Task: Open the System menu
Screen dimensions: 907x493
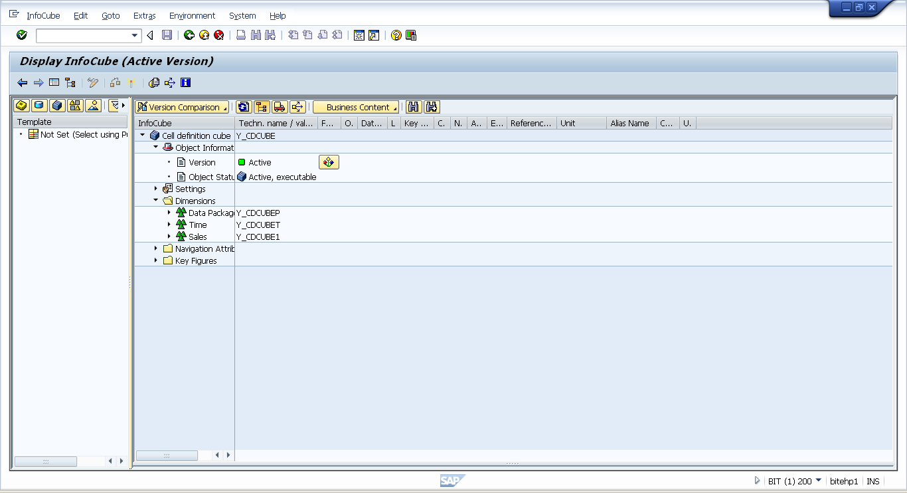Action: (242, 15)
